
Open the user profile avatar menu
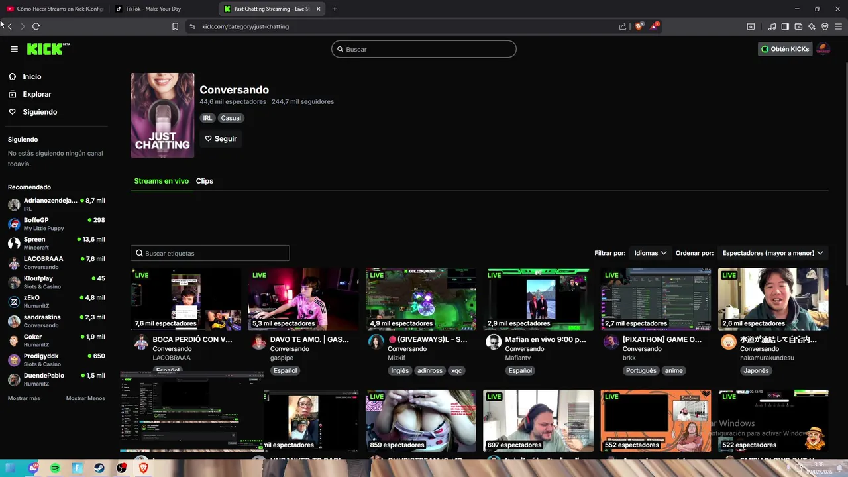[x=823, y=49]
